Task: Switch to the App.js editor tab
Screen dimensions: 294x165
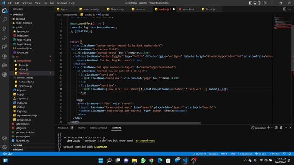Action: (64, 9)
